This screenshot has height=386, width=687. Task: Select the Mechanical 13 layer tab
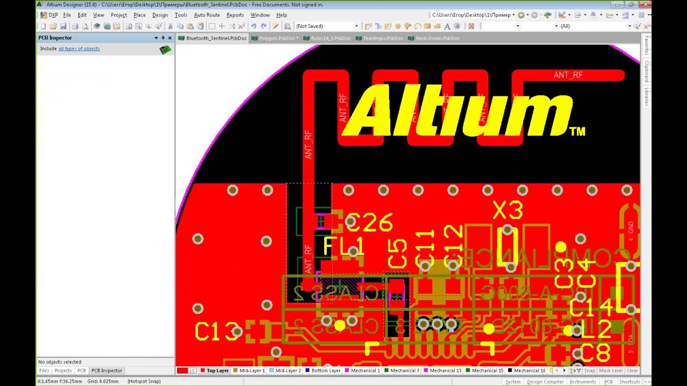click(x=442, y=370)
